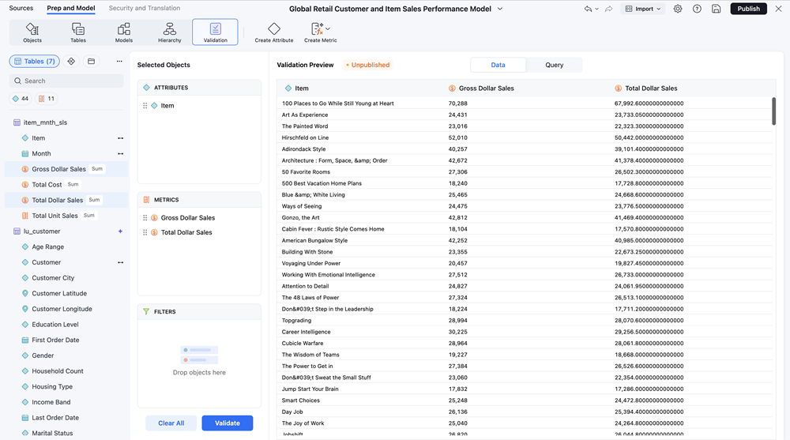The width and height of the screenshot is (790, 440).
Task: Open the Objects view in toolbar
Action: 32,32
